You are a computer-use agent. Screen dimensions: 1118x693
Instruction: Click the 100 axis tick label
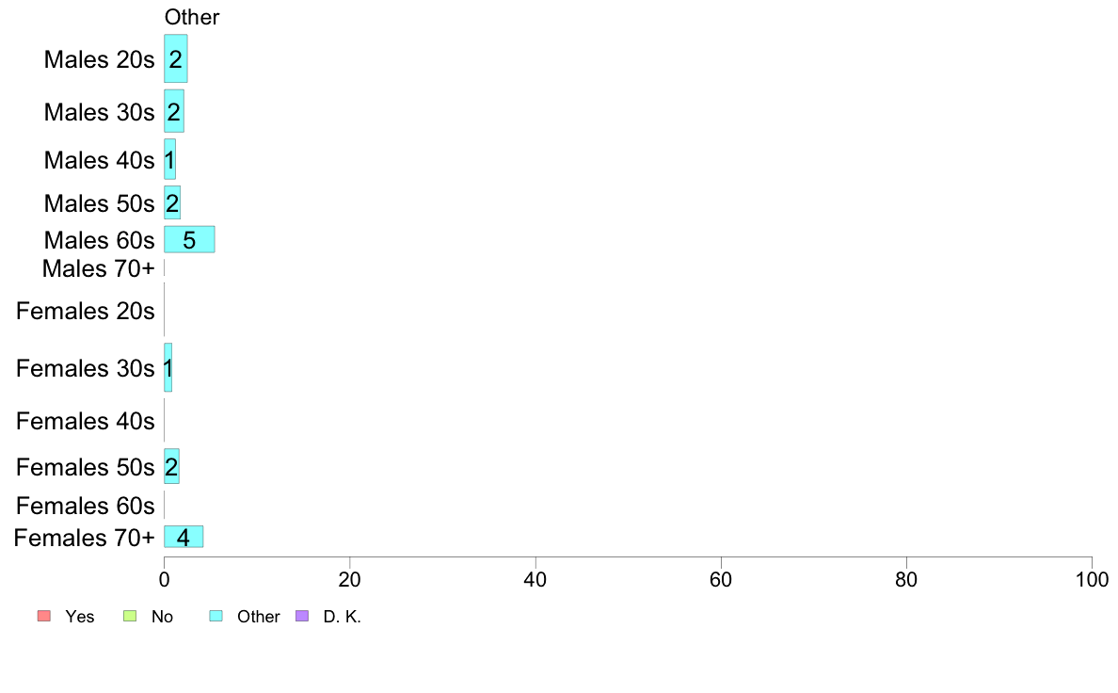pos(1092,579)
